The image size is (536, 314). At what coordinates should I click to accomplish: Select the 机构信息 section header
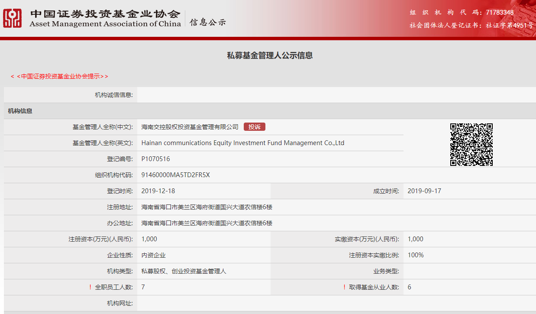coord(20,111)
